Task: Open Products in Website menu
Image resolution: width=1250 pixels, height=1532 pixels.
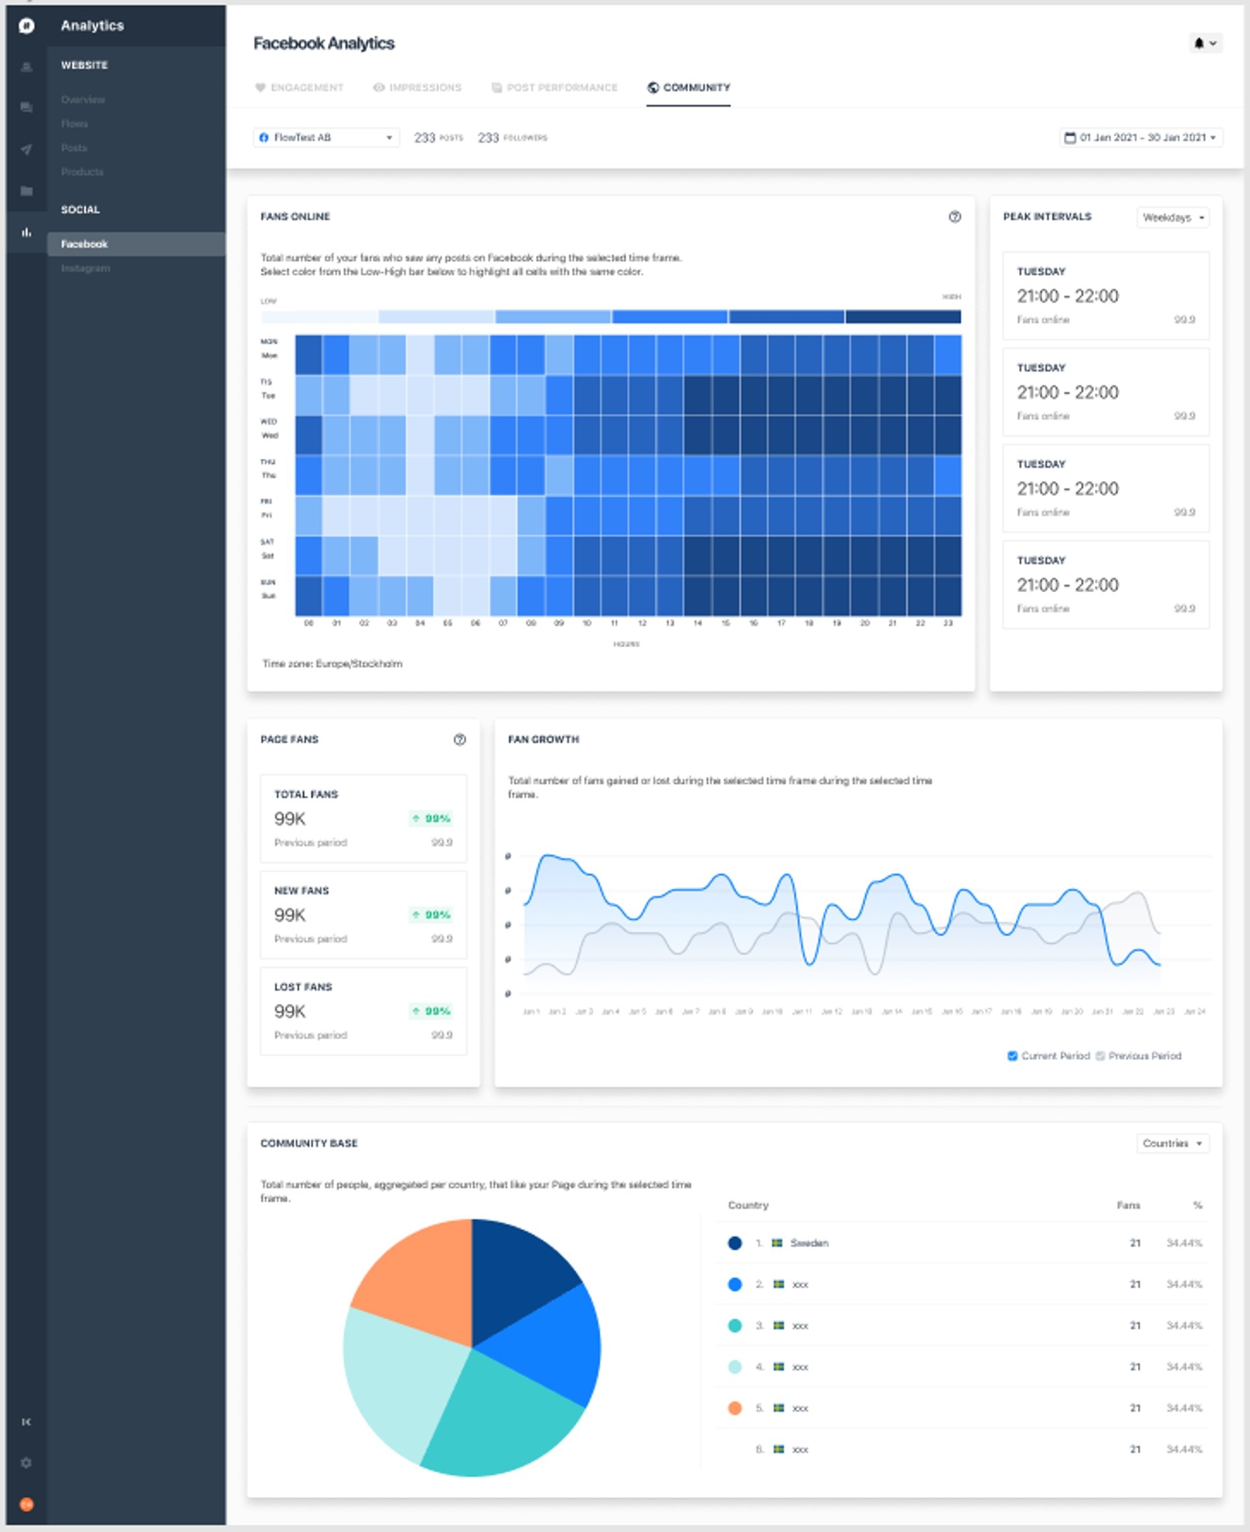Action: tap(82, 172)
